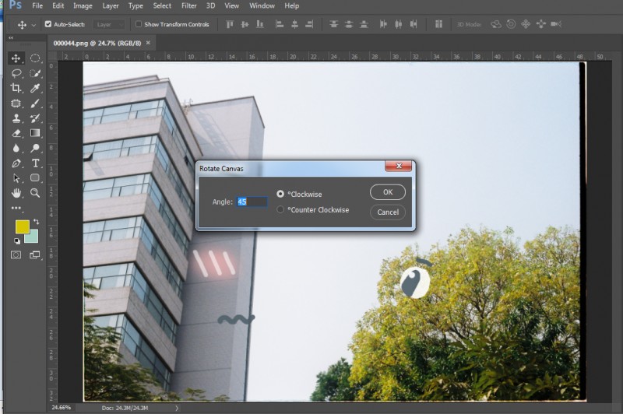Select the Brush tool

point(35,103)
